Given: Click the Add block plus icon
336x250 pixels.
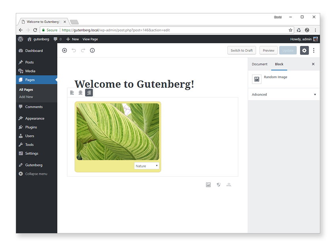Looking at the screenshot, I should pyautogui.click(x=64, y=50).
